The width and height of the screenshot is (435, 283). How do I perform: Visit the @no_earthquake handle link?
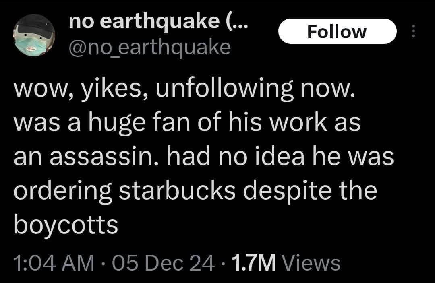click(150, 48)
